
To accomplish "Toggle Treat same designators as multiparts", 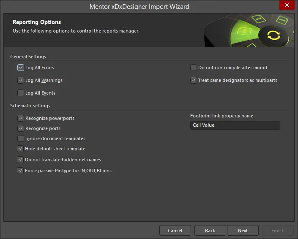I will pos(194,80).
